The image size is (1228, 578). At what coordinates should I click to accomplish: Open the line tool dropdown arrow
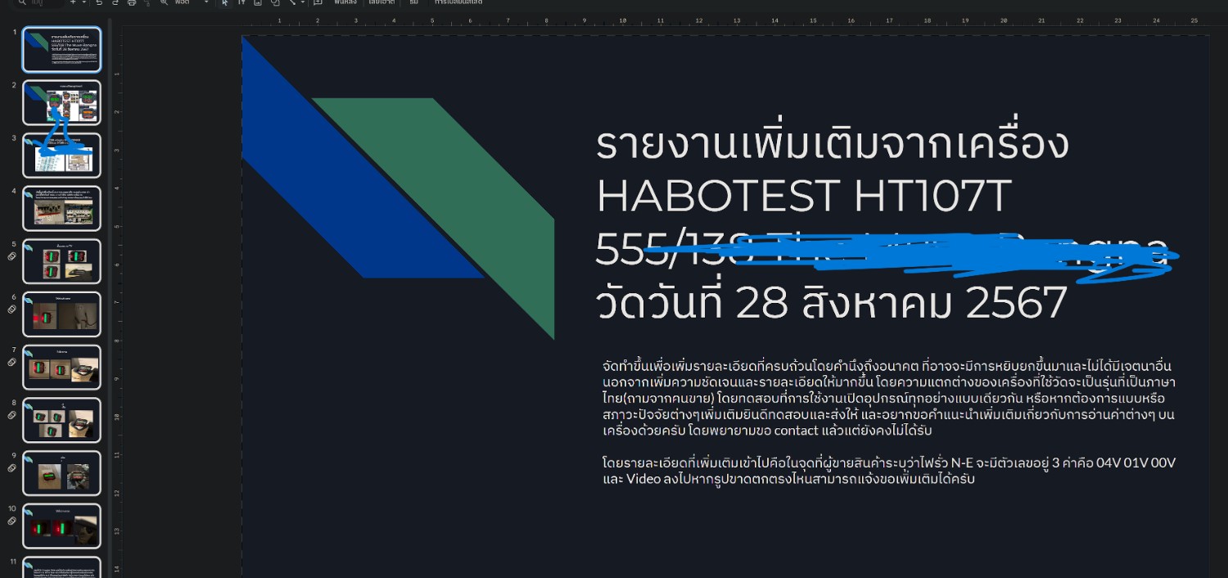pos(303,2)
